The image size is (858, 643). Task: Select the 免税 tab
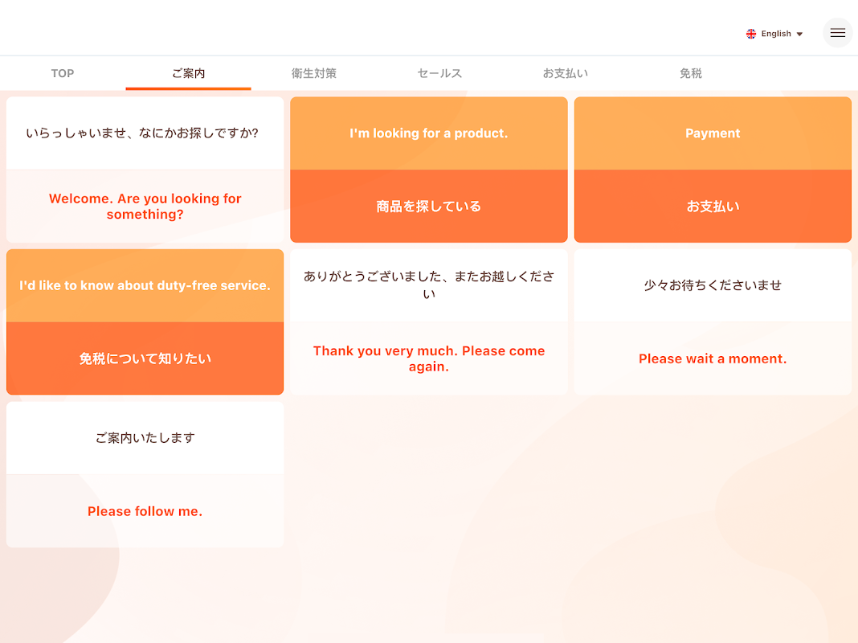(691, 73)
